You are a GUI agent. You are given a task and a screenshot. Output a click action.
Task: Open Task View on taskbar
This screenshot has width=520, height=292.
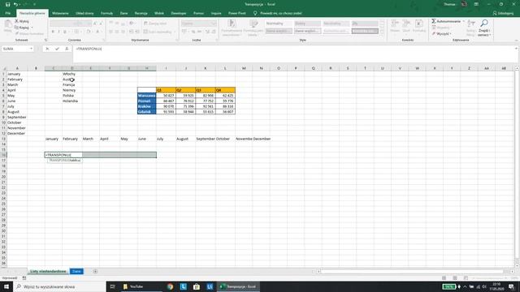tap(112, 286)
